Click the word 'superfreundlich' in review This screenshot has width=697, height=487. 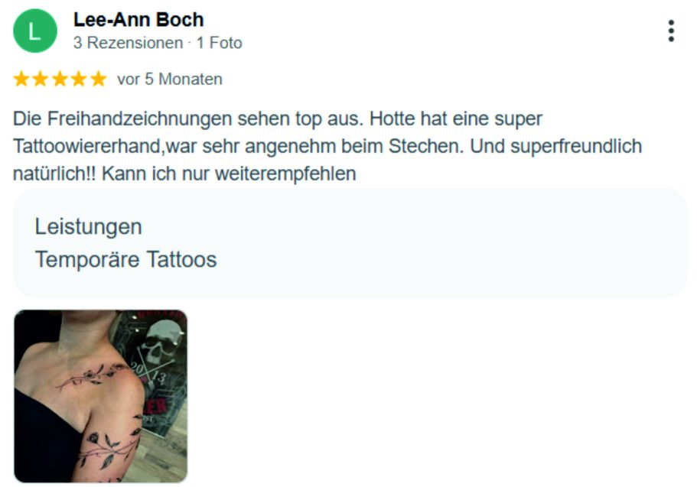[576, 146]
